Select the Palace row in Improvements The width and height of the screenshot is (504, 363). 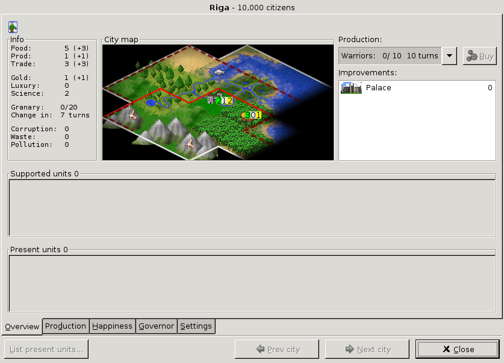(x=417, y=88)
